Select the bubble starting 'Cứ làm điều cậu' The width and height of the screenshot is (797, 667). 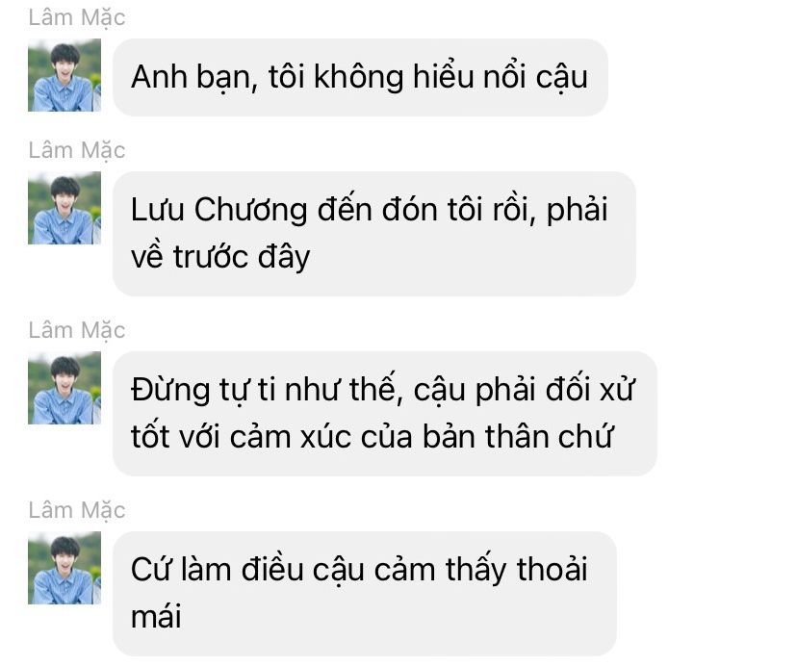click(365, 594)
